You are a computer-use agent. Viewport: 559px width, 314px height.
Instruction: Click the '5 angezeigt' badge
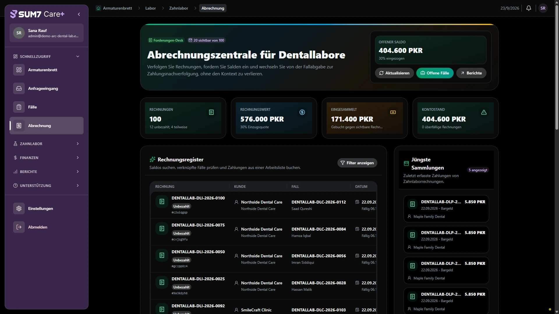pos(478,170)
